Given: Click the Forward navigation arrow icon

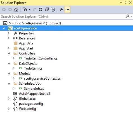Looking at the screenshot, I should (x=10, y=9).
